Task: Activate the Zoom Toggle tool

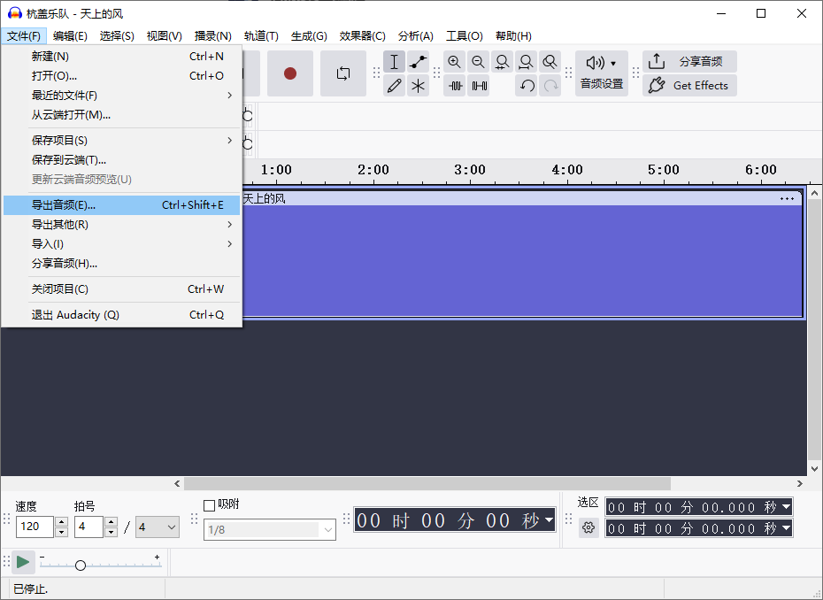Action: tap(550, 61)
